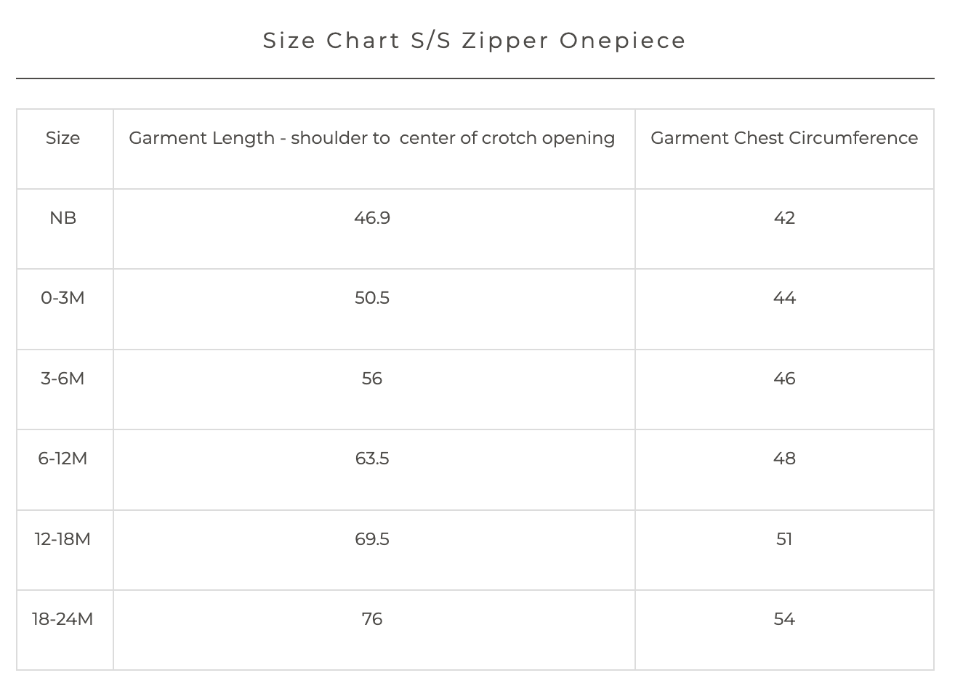This screenshot has width=955, height=686.
Task: Select the NB size row label
Action: coord(63,218)
